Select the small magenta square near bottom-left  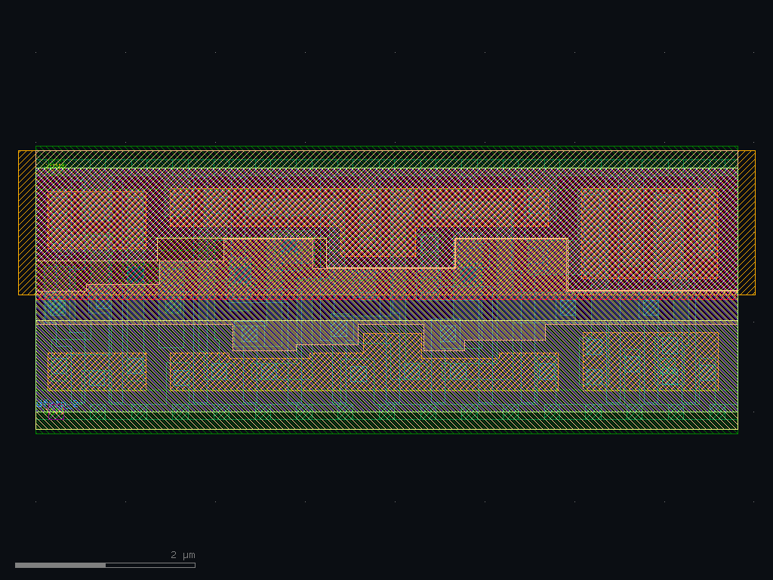tap(56, 413)
